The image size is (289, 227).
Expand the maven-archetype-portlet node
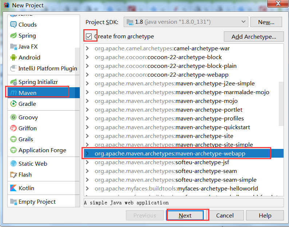click(87, 109)
